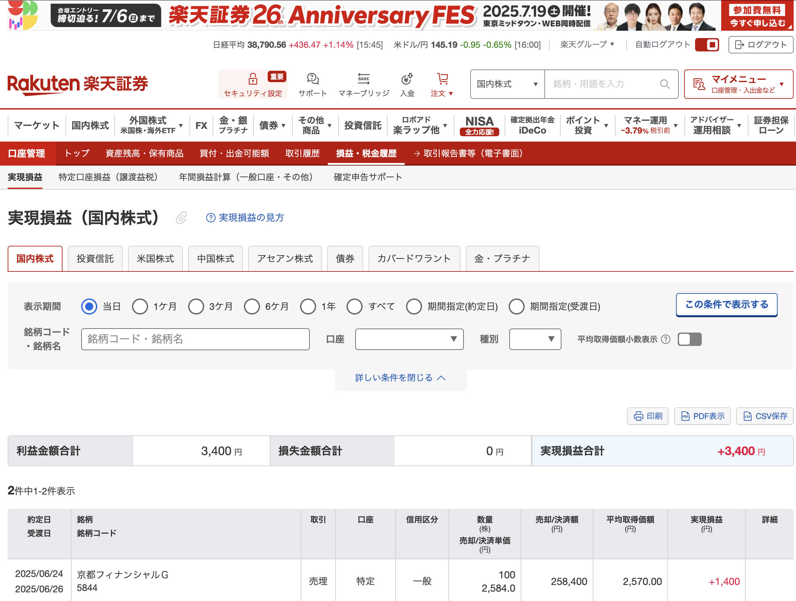
Task: Open the 国内株式 search category dropdown
Action: pos(507,84)
